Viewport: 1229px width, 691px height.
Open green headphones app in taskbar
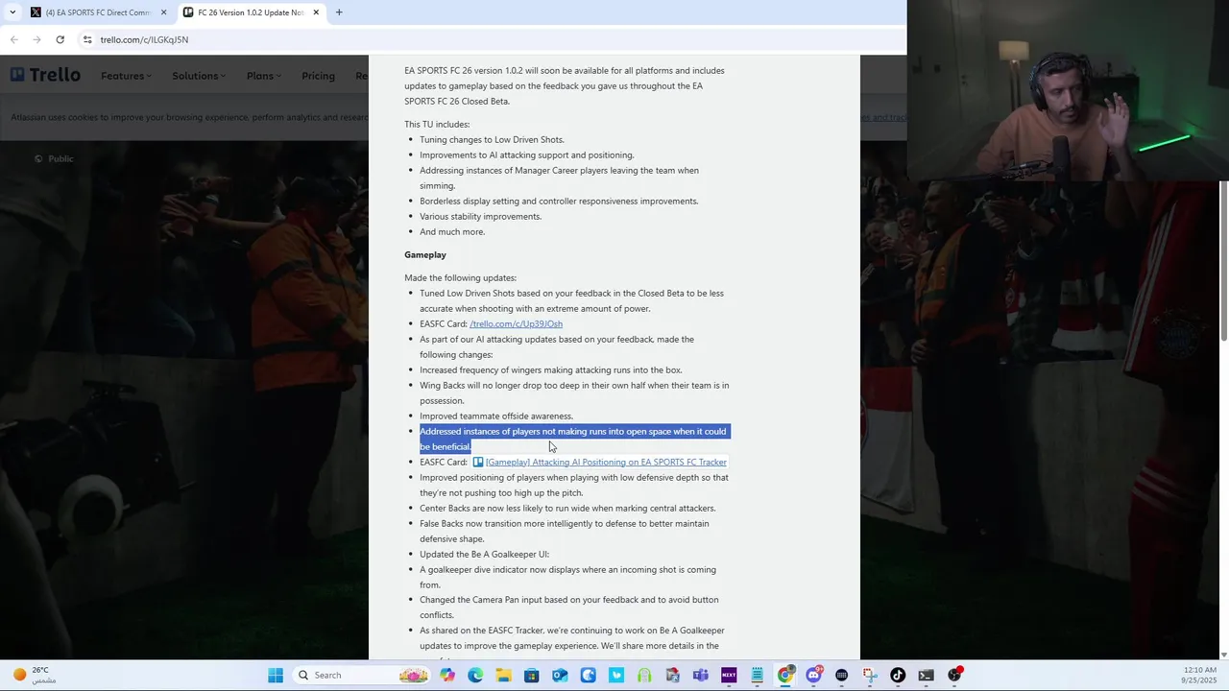(644, 675)
